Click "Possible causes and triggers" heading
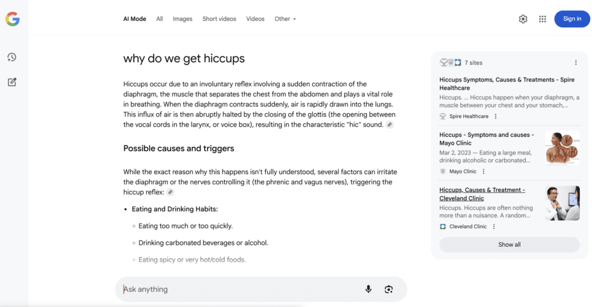This screenshot has height=307, width=592. tap(179, 149)
